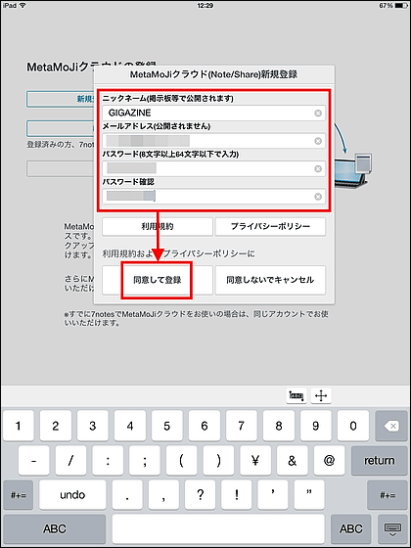Tap the return key

tap(380, 460)
